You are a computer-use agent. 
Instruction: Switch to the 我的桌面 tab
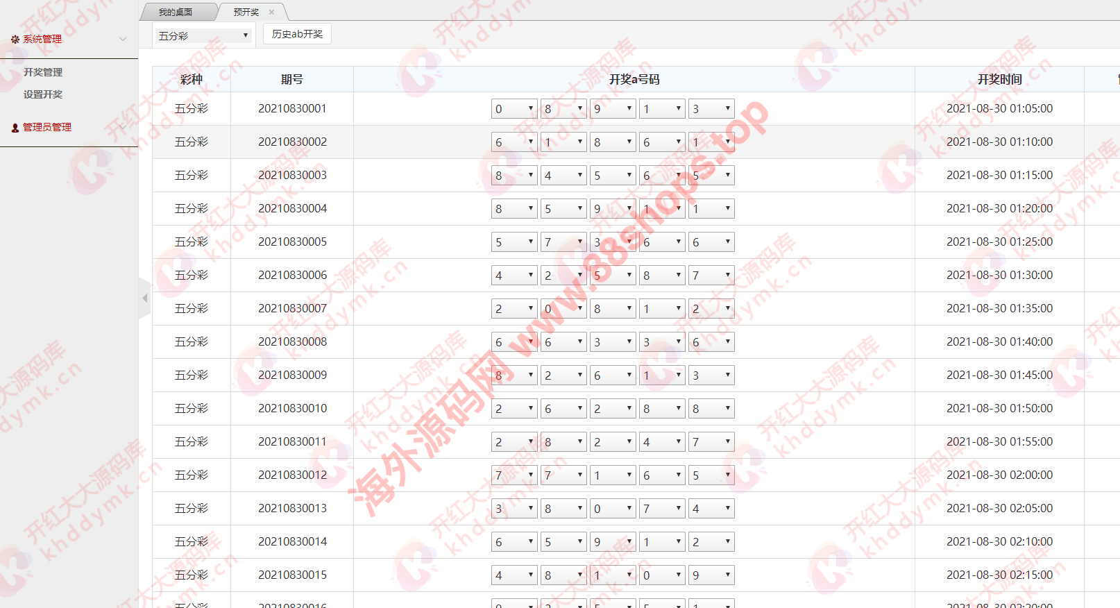(176, 12)
